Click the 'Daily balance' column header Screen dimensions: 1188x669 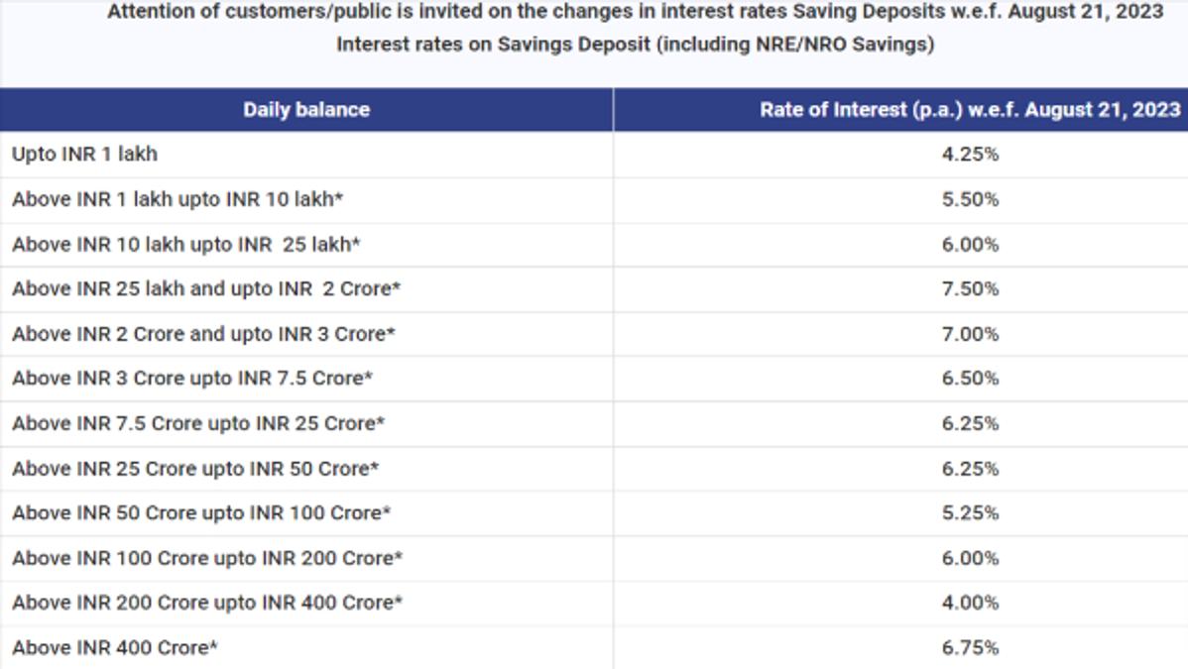[x=306, y=110]
